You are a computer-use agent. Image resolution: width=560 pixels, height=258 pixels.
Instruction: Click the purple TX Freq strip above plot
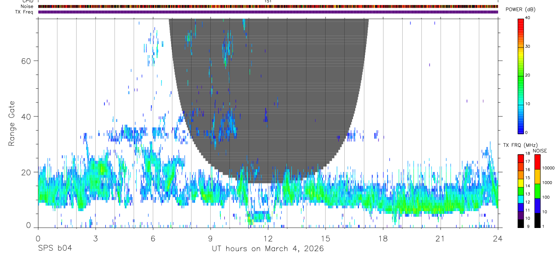268,12
